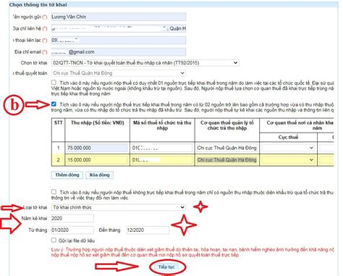
Task: Click STT cell number 2 in yellow row
Action: coord(58,159)
